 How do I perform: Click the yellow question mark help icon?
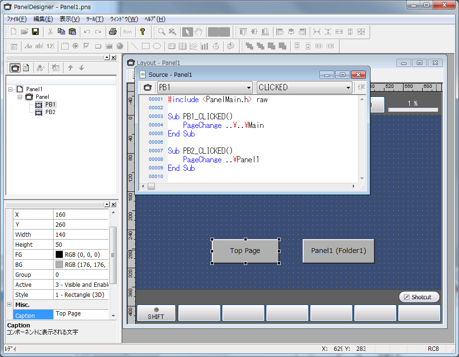[142, 32]
